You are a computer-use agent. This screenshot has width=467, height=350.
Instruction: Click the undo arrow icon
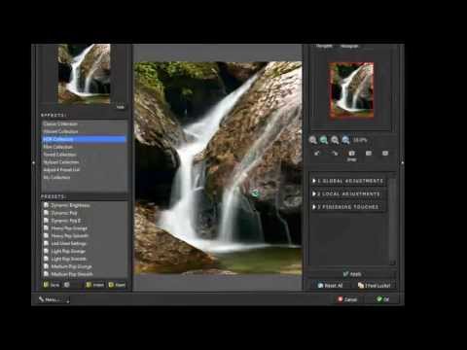pos(317,153)
